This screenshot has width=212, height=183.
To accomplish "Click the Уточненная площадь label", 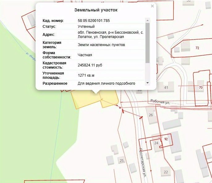I will coord(53,75).
